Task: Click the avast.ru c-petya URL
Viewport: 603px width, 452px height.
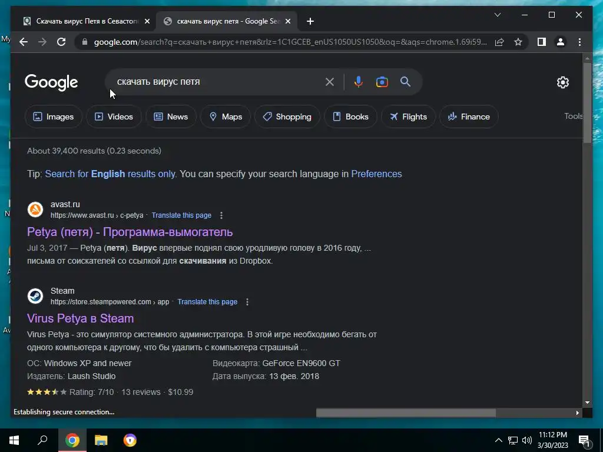Action: [x=97, y=215]
